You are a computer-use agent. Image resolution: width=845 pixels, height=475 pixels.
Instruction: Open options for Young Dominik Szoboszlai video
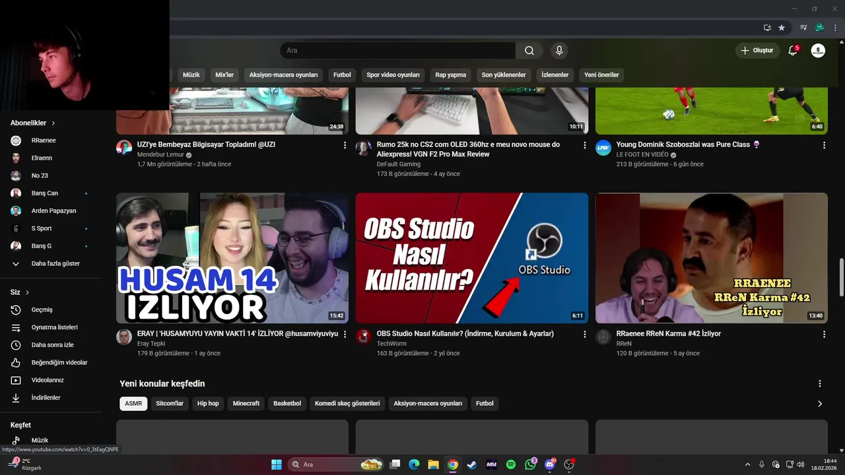(x=824, y=145)
